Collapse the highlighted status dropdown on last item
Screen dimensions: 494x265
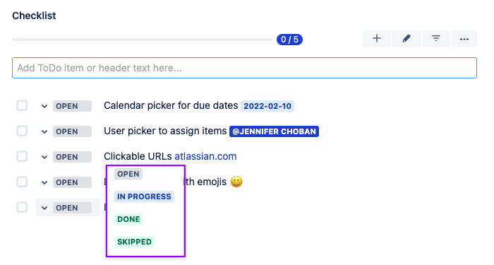point(68,208)
